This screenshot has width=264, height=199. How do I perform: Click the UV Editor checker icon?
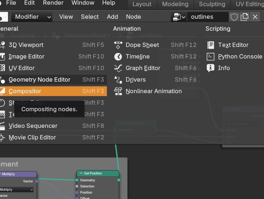point(3,68)
